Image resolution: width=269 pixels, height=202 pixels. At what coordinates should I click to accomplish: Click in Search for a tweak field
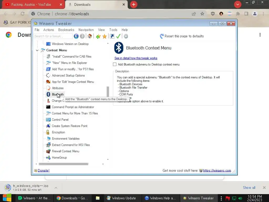(53, 36)
